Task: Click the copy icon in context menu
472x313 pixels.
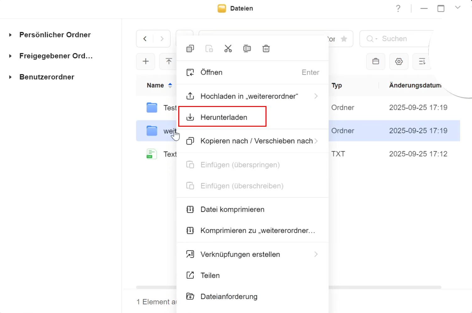Action: click(x=190, y=49)
